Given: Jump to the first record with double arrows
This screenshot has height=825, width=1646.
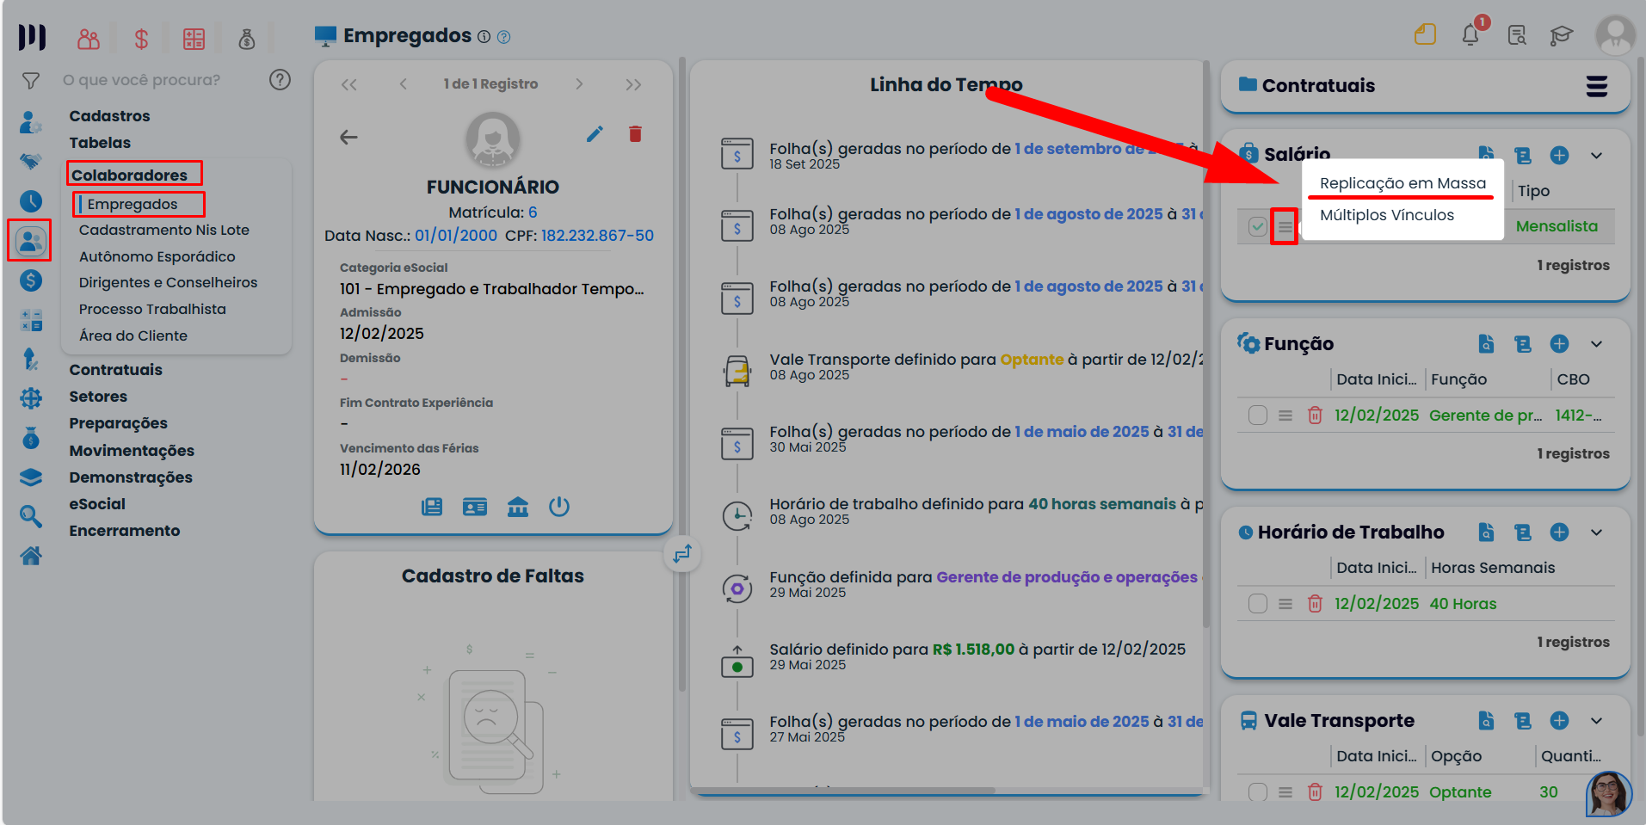Looking at the screenshot, I should coord(348,84).
